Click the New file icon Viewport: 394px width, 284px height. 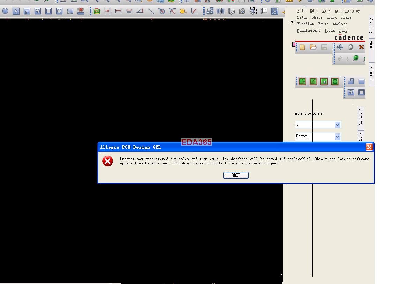[x=302, y=47]
